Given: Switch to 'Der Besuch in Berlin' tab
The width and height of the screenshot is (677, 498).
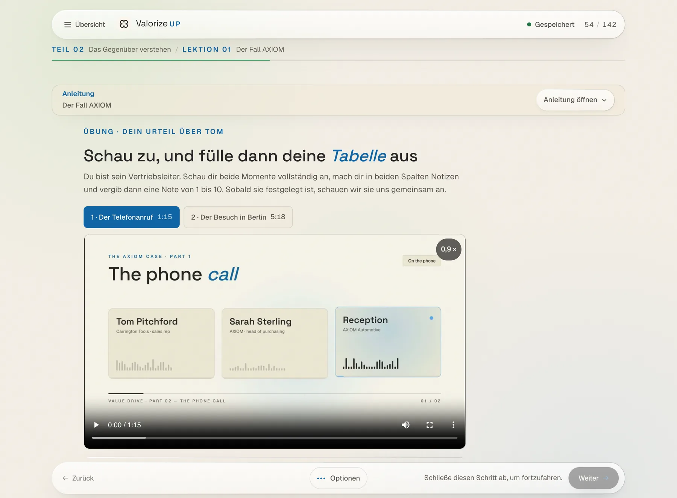Looking at the screenshot, I should pos(238,217).
